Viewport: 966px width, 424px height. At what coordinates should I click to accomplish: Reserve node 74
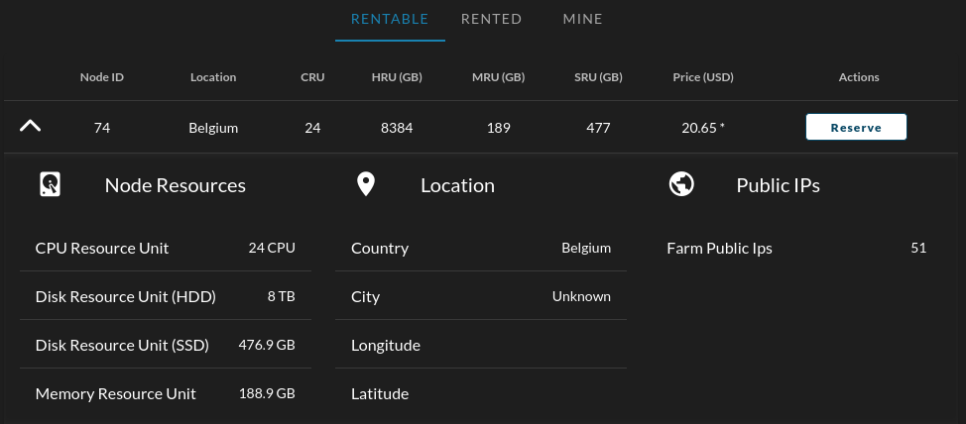coord(856,127)
